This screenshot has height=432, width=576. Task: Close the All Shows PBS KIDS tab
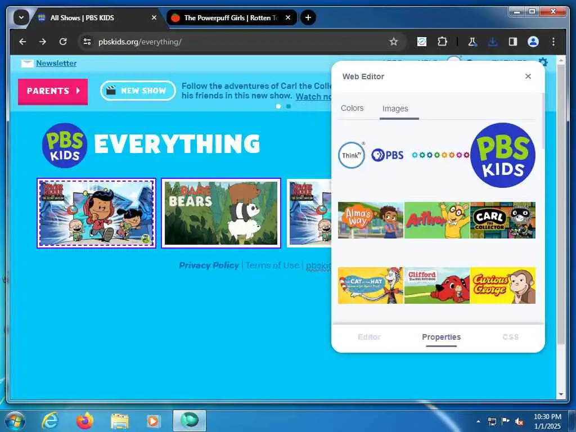point(154,17)
